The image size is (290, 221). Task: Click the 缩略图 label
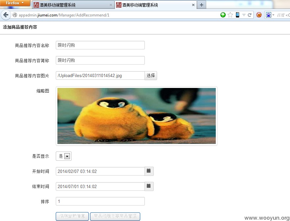pos(43,91)
